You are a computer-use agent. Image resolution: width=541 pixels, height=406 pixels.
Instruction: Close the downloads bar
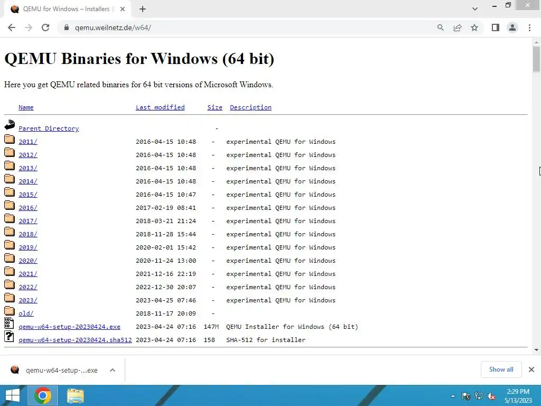tap(531, 370)
